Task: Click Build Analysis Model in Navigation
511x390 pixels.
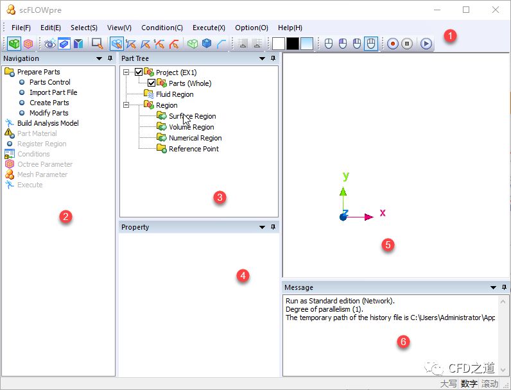Action: click(x=48, y=123)
